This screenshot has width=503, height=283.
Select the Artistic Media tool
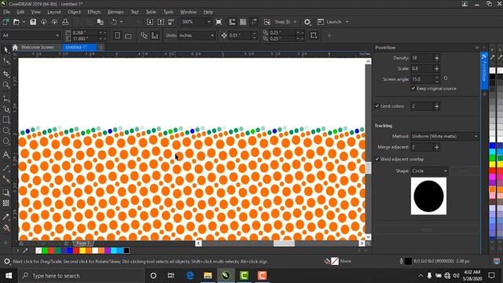tap(6, 109)
